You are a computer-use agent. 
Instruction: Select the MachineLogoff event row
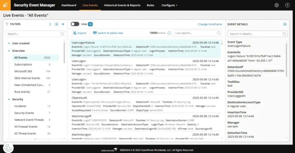[x=145, y=122]
